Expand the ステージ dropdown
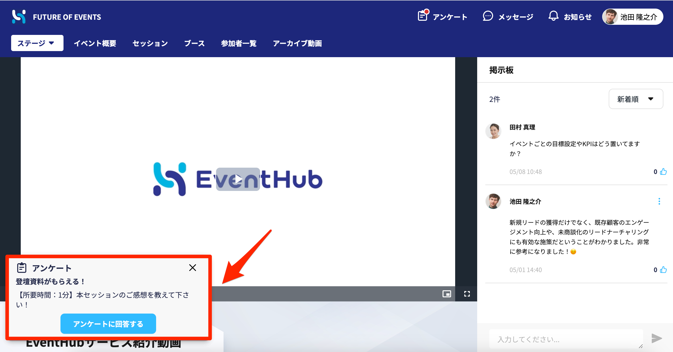Screen dimensions: 673x352 [x=37, y=43]
